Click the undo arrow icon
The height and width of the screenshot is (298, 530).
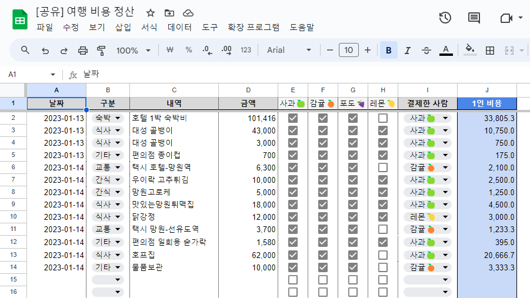[x=45, y=51]
